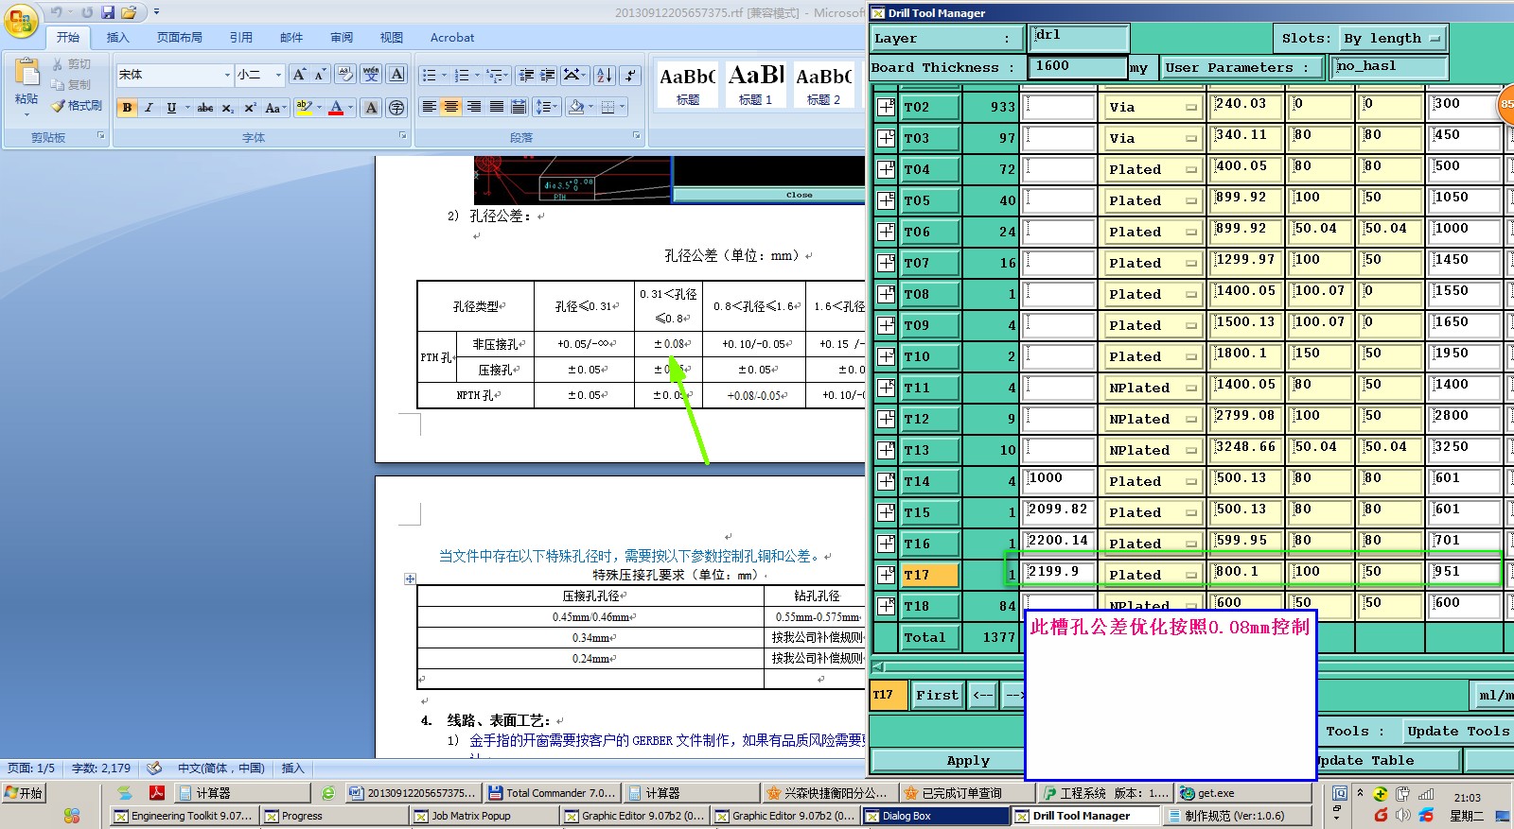Open the bullets list dropdown arrow

point(444,75)
